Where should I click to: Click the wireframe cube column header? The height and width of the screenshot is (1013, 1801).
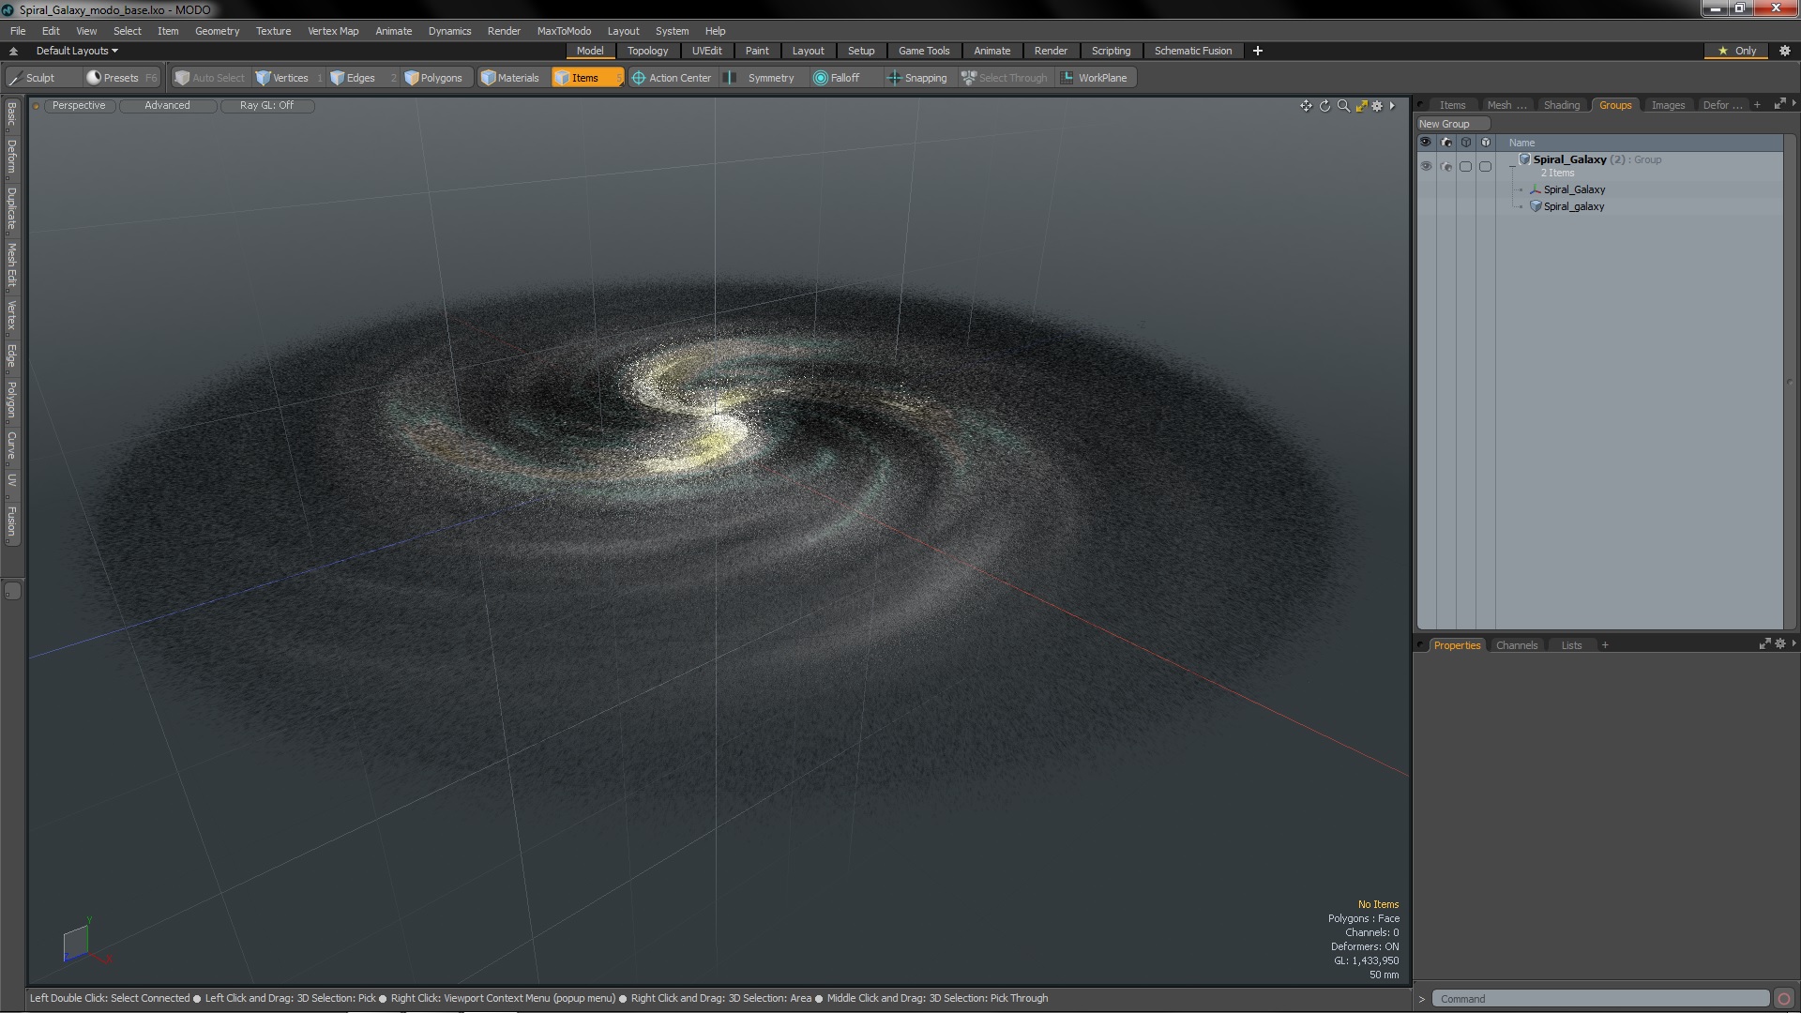(1465, 143)
